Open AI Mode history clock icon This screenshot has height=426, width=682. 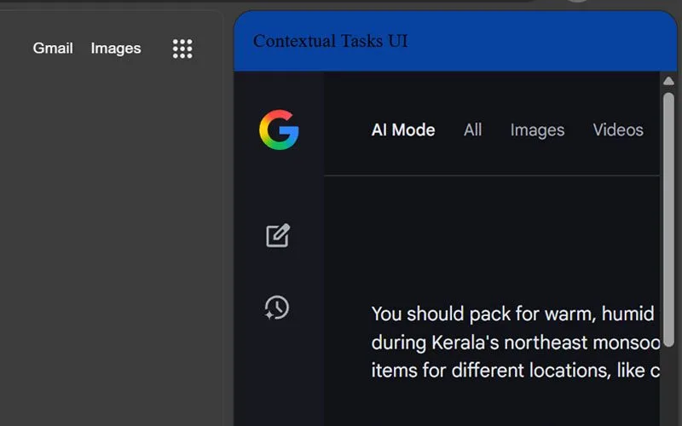click(277, 308)
